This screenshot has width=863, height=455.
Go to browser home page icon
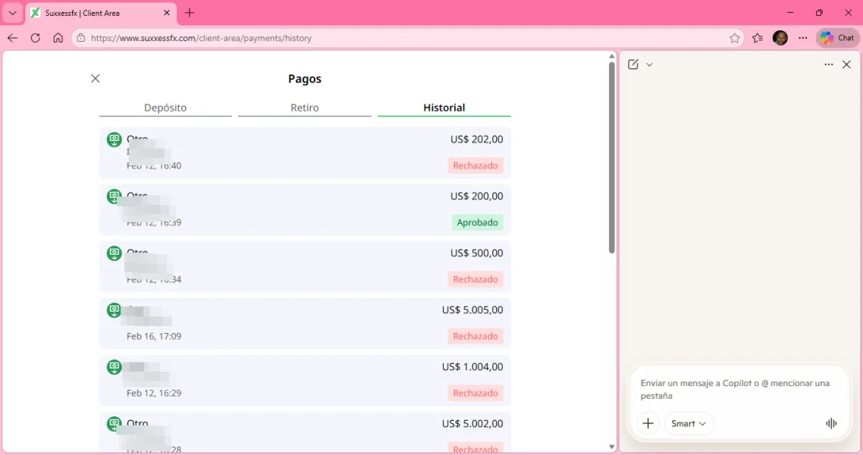click(x=58, y=38)
